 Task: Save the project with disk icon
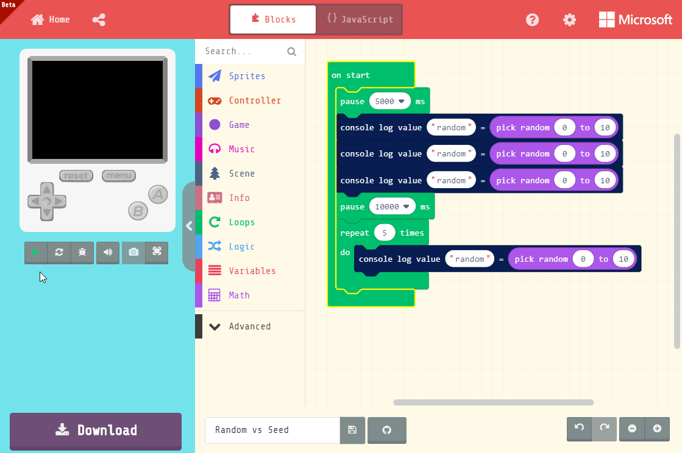(x=352, y=430)
